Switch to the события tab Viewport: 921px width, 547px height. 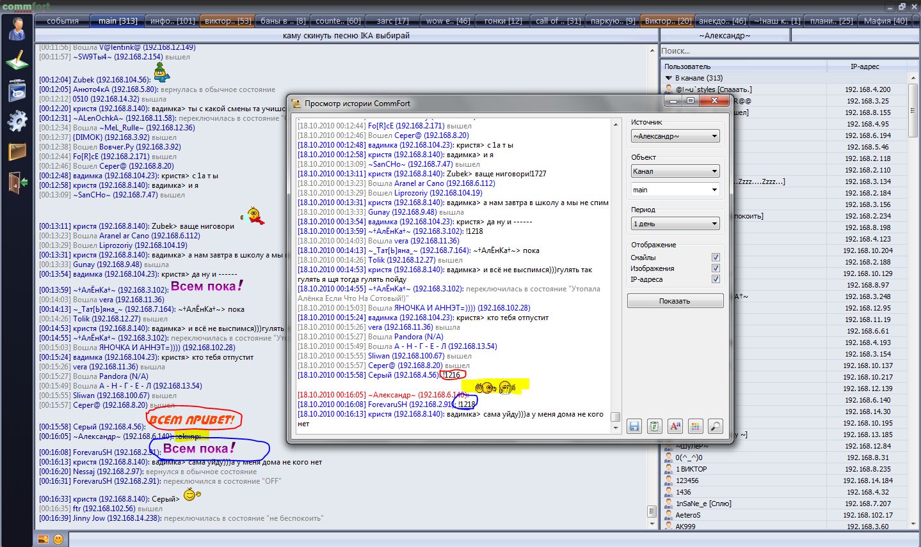[62, 20]
